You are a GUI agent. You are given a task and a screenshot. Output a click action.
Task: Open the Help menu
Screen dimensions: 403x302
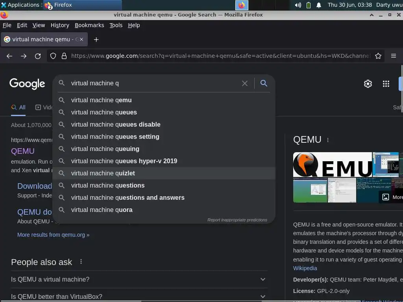(134, 25)
